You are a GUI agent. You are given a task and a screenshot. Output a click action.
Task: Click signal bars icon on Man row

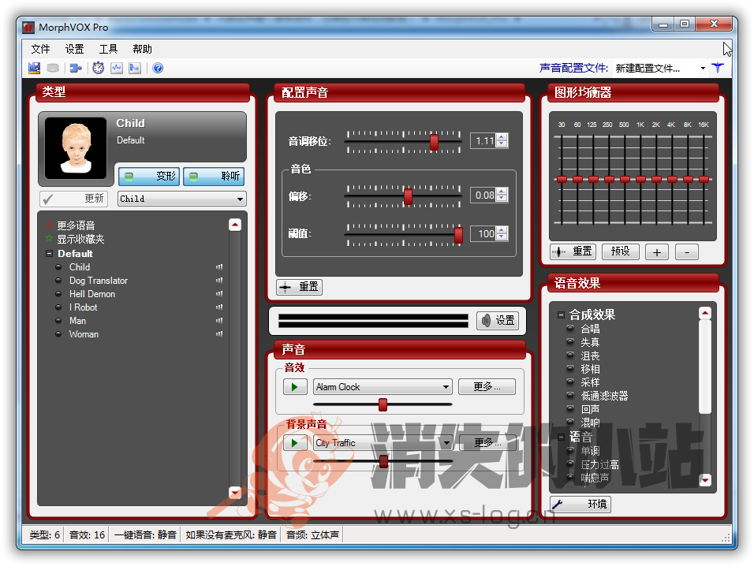pyautogui.click(x=219, y=321)
